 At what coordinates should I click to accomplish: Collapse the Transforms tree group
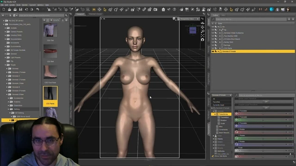215,114
